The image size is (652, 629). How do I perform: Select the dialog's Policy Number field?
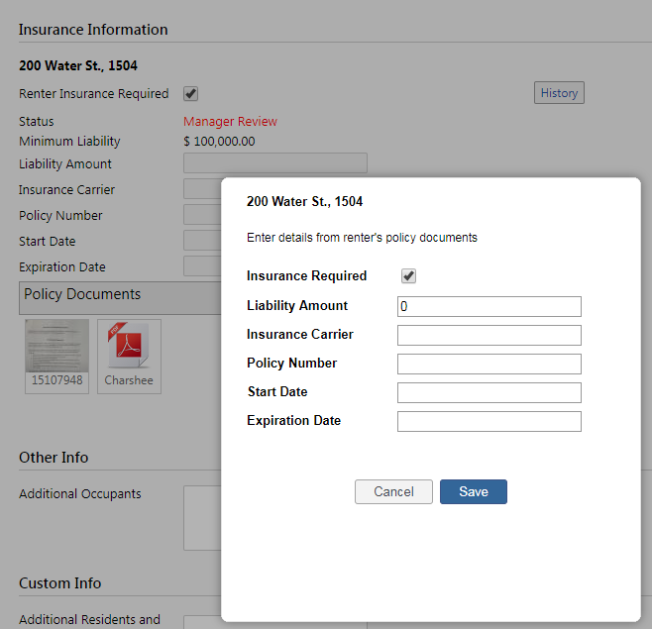[x=489, y=365]
